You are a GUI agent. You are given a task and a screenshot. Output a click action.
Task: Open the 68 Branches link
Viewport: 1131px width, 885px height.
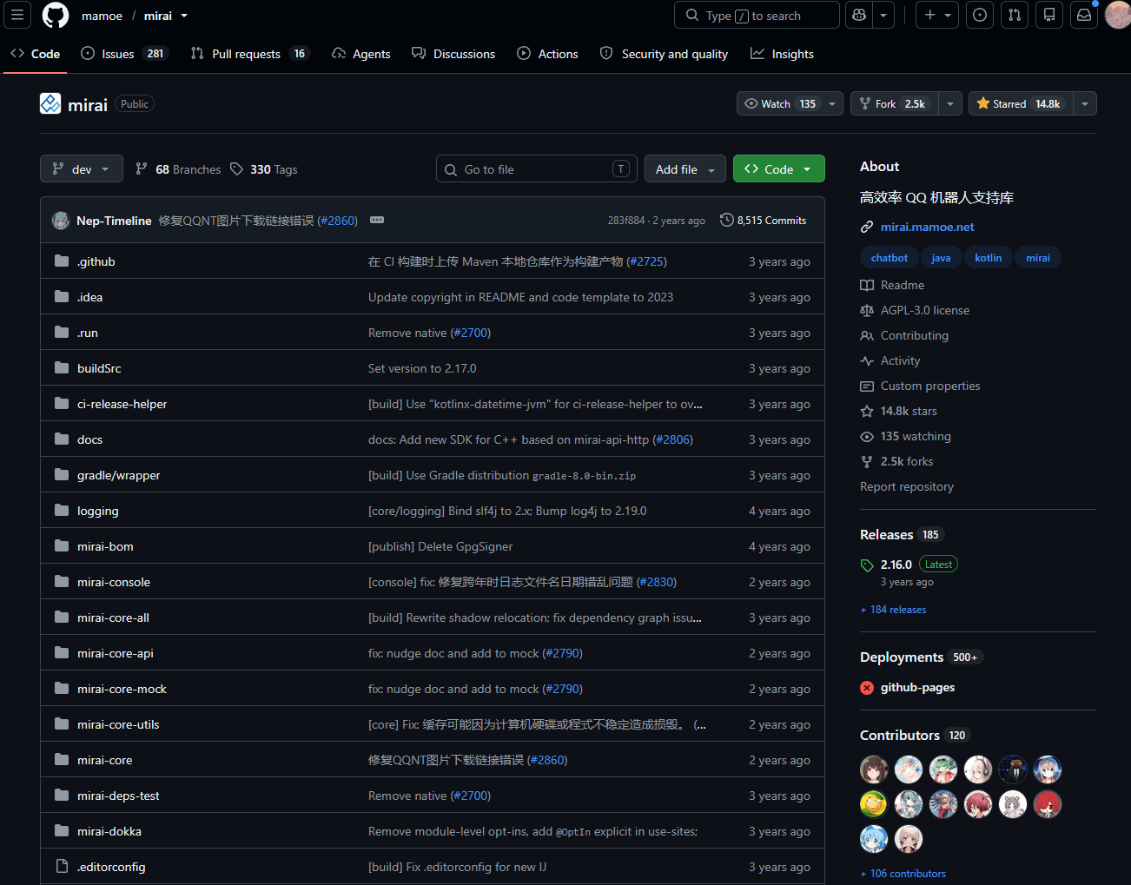click(179, 169)
